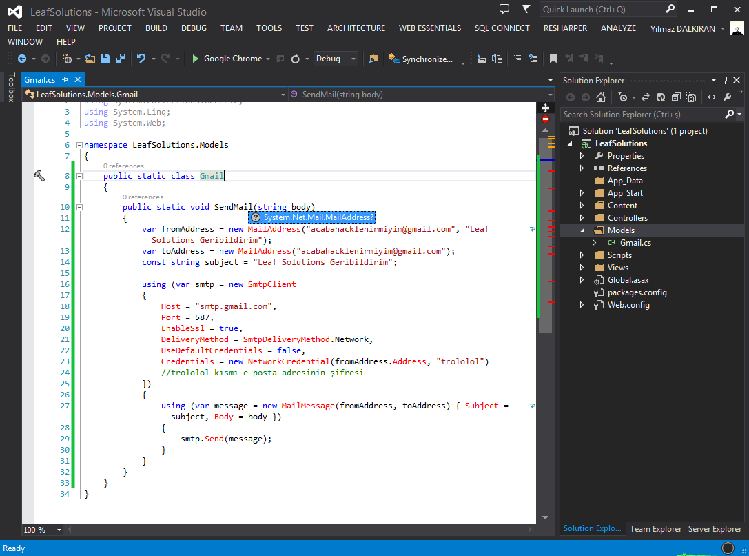Image resolution: width=749 pixels, height=556 pixels.
Task: Click the Open File folder icon
Action: (x=90, y=59)
